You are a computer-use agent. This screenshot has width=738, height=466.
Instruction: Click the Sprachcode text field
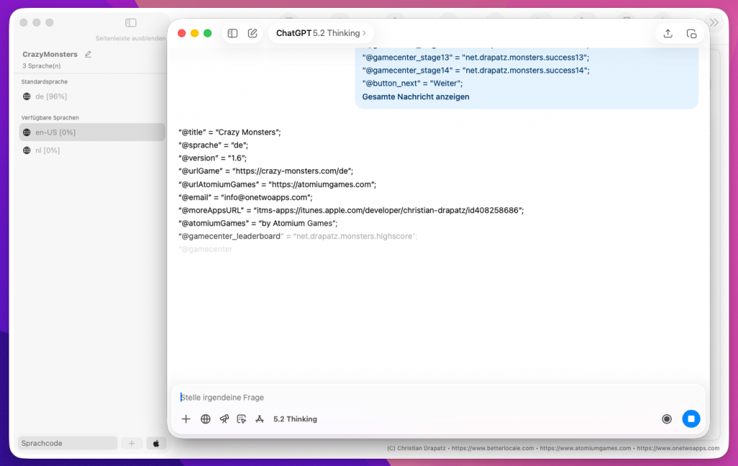coord(67,443)
